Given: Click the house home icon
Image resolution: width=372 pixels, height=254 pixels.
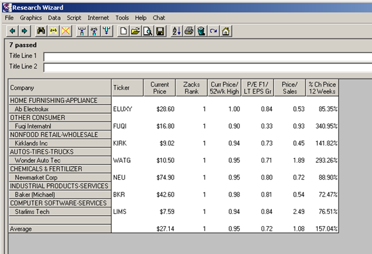Looking at the screenshot, I should 226,31.
